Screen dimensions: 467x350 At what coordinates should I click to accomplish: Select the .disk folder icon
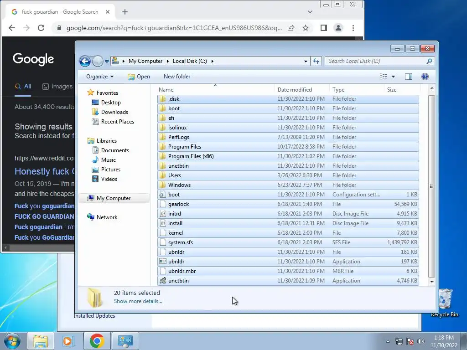(x=163, y=99)
